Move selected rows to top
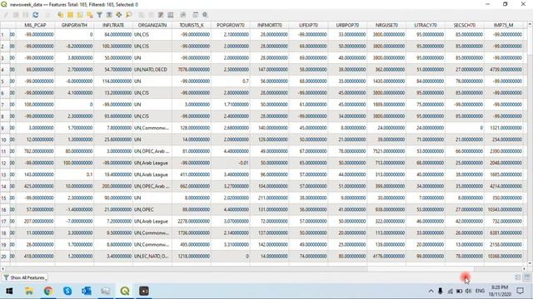This screenshot has height=299, width=533. click(109, 15)
